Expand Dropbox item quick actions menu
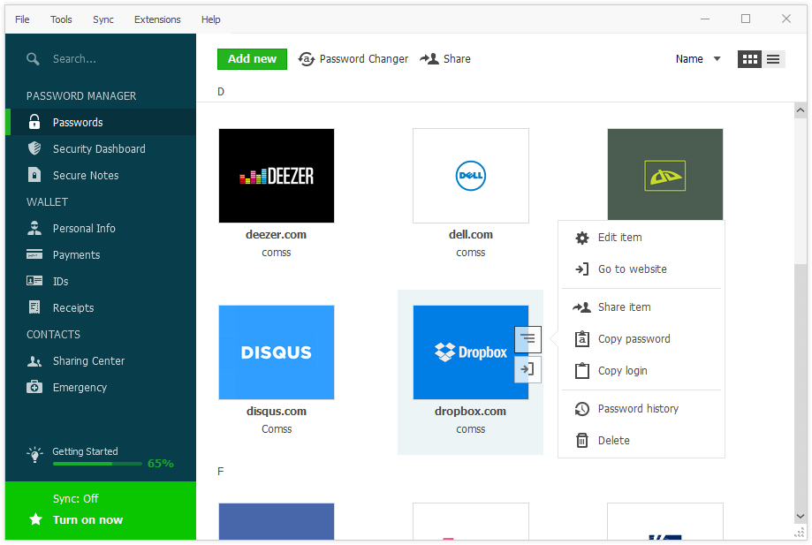 click(x=527, y=339)
